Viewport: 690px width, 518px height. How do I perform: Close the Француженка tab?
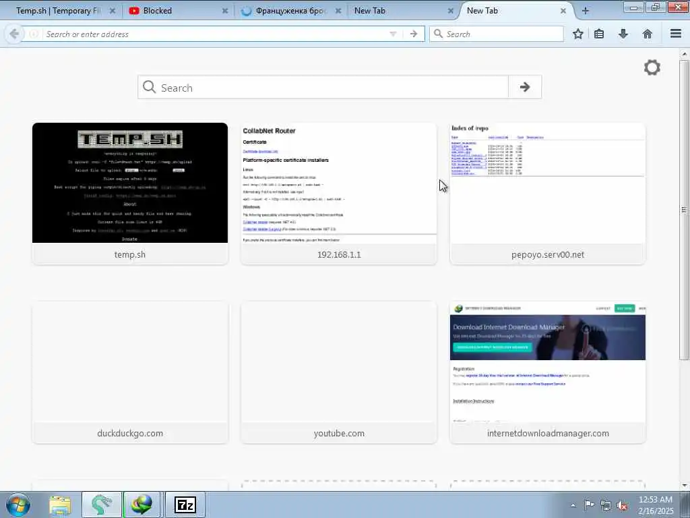338,11
